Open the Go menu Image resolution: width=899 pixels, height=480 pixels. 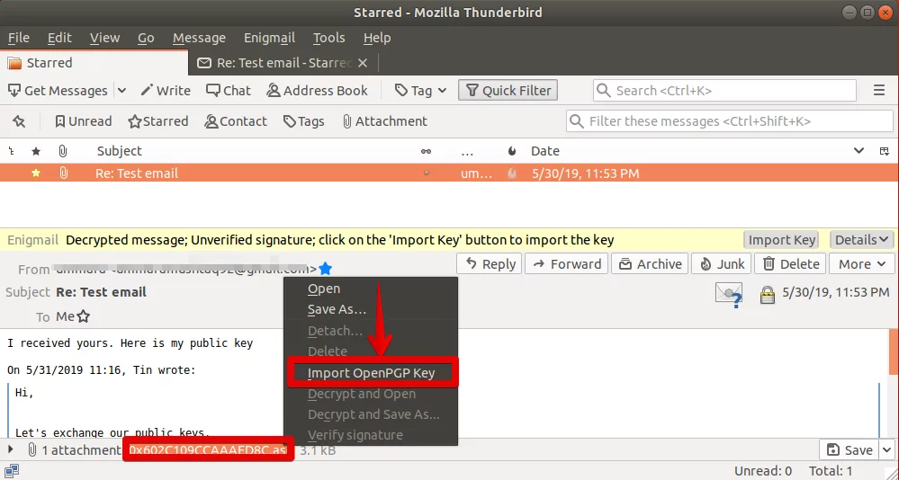click(146, 38)
